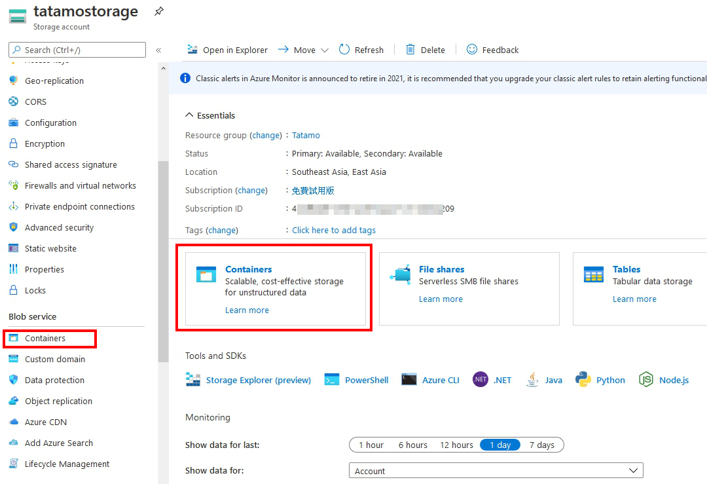Click change link next to Subscription
Viewport: 707px width, 484px height.
coord(251,190)
